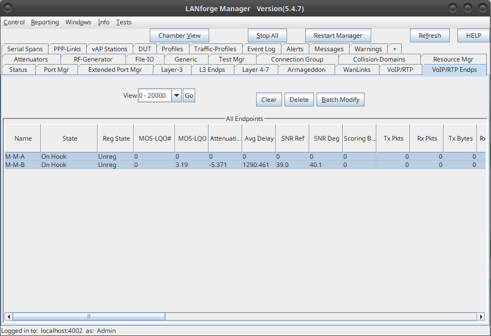Switch to the Layer-3 tab

coord(172,70)
